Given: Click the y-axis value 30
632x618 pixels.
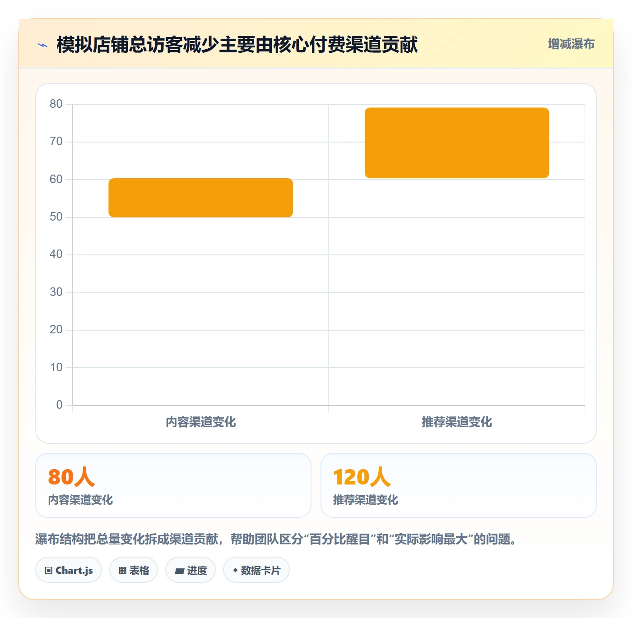Looking at the screenshot, I should [56, 292].
